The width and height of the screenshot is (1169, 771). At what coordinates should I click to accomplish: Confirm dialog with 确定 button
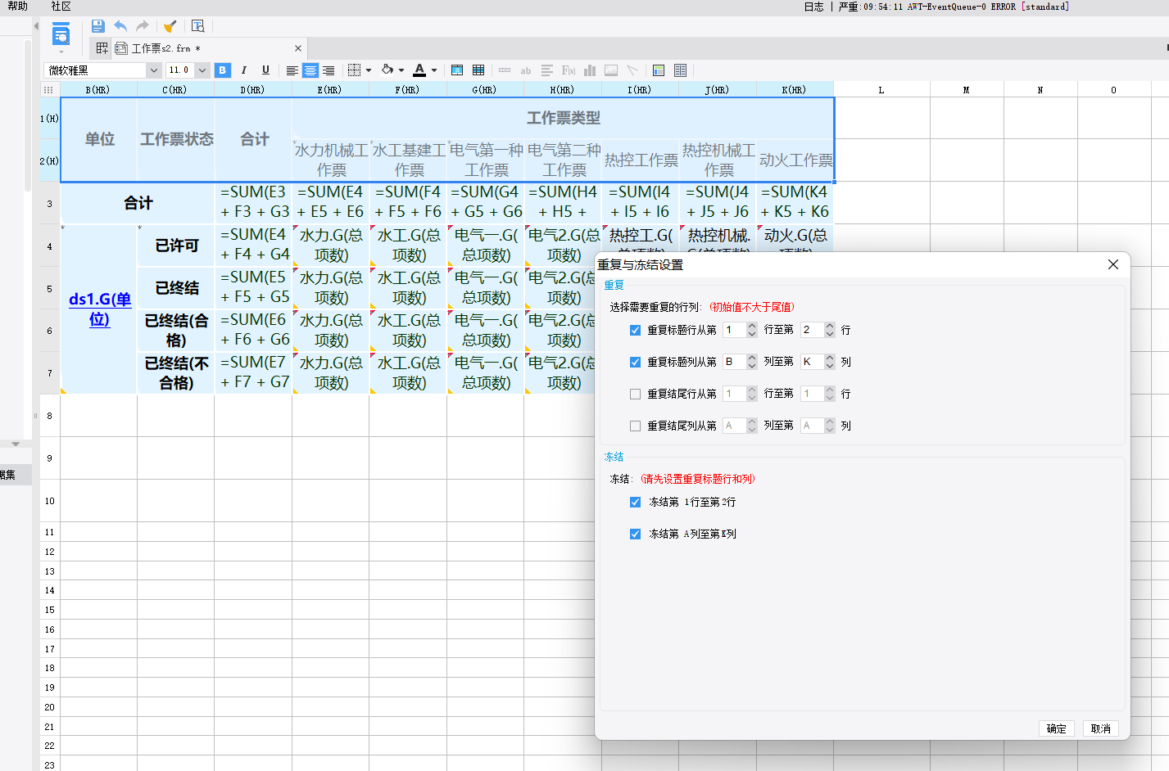point(1057,728)
